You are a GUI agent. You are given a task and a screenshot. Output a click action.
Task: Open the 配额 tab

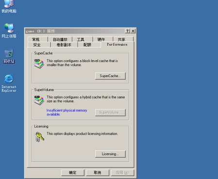(89, 45)
